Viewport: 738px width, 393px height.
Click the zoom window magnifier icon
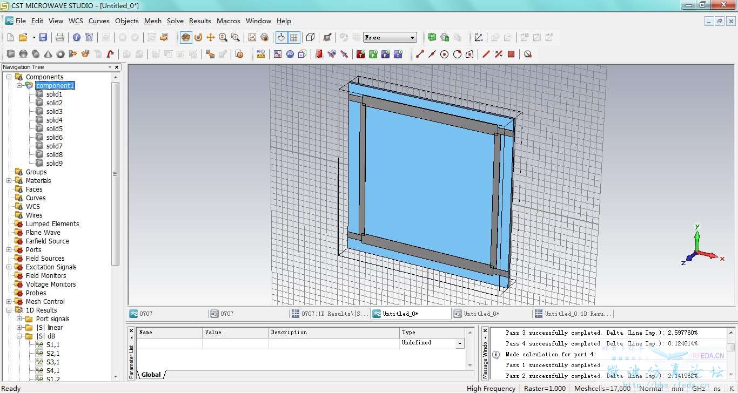pos(236,37)
